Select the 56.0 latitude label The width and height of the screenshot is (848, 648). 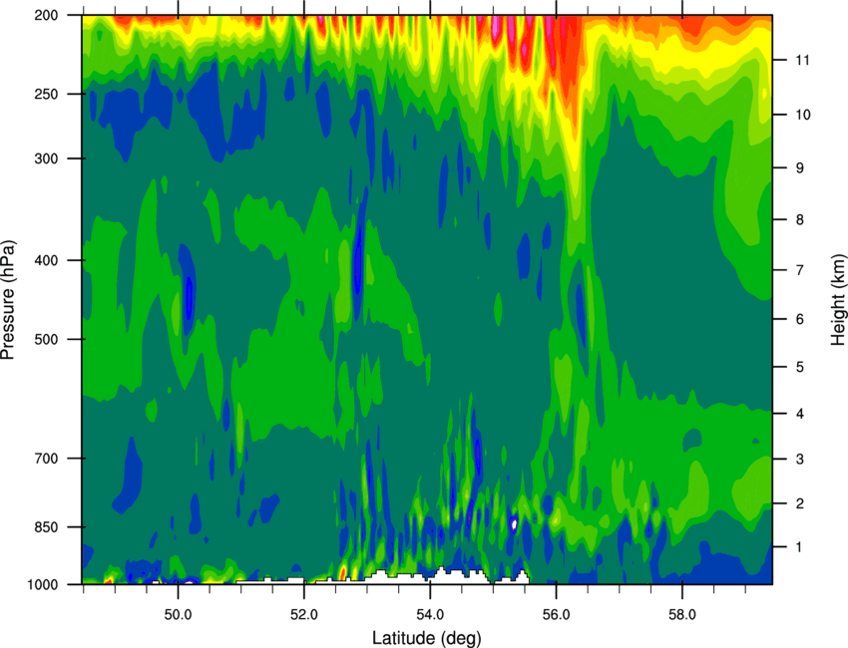[556, 615]
